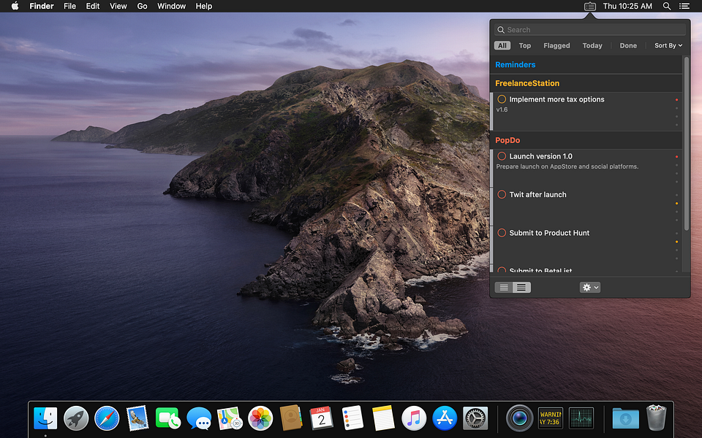This screenshot has width=702, height=438.
Task: Switch to expanded list view in PopDo
Action: (x=521, y=288)
